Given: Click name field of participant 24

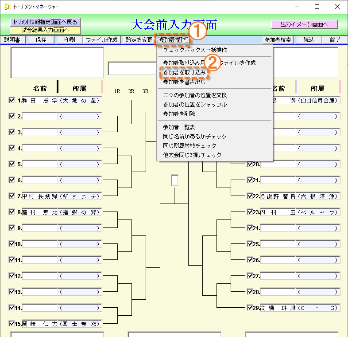Looking at the screenshot, I should [x=278, y=228].
